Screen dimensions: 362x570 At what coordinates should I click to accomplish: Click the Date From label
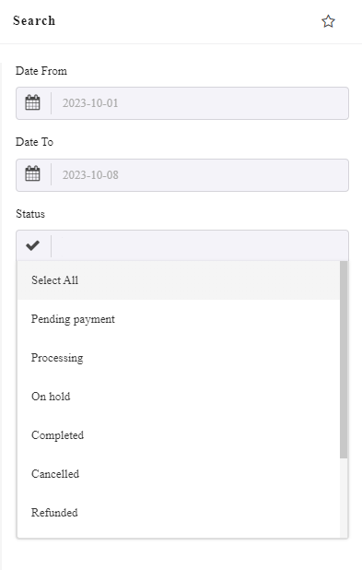pos(41,70)
